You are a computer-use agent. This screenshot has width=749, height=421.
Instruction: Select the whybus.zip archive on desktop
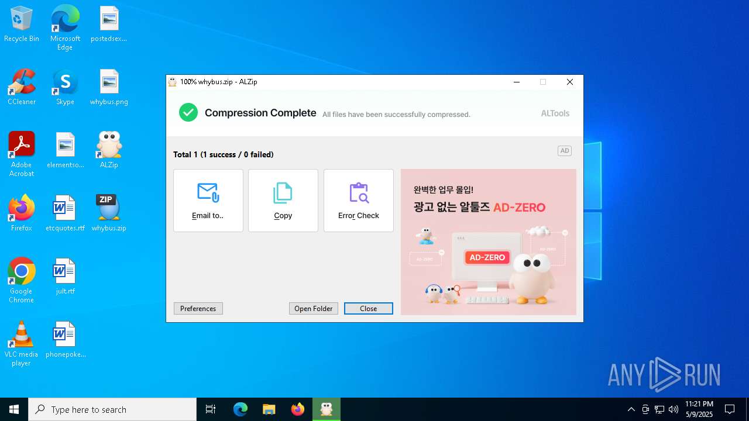coord(109,214)
